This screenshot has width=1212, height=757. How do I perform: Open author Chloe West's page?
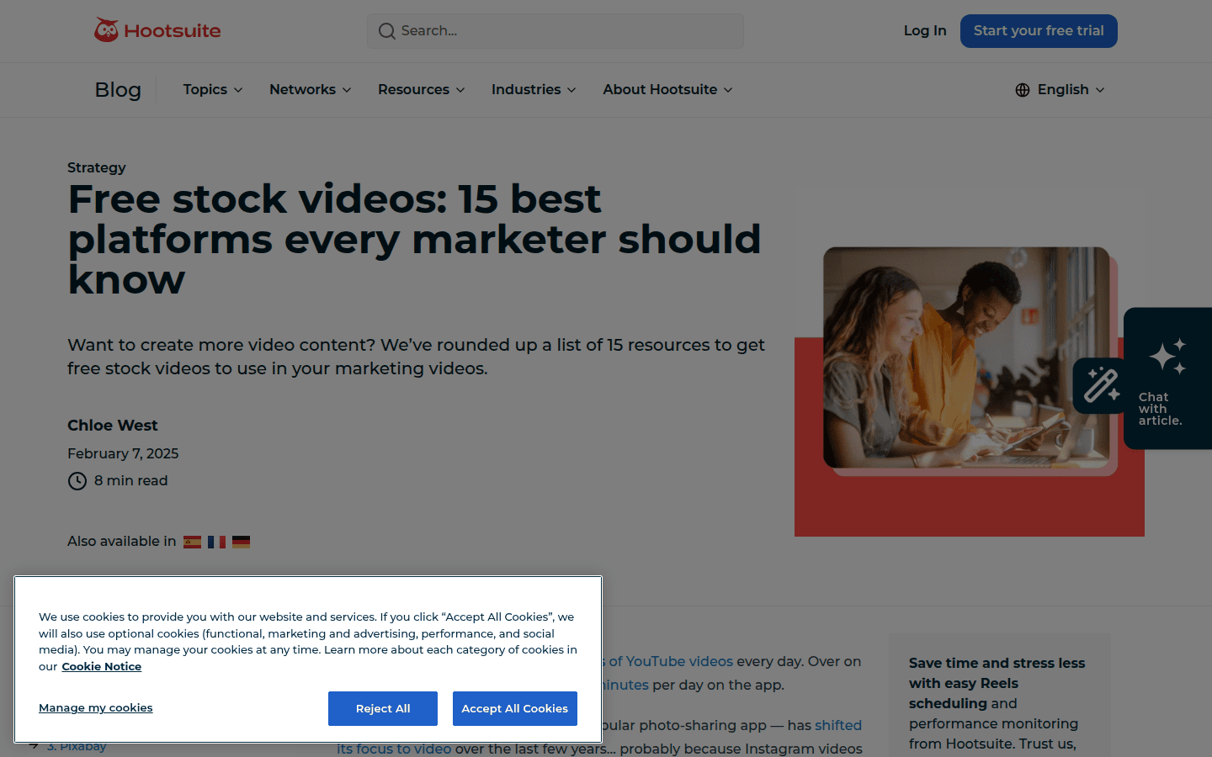[113, 426]
